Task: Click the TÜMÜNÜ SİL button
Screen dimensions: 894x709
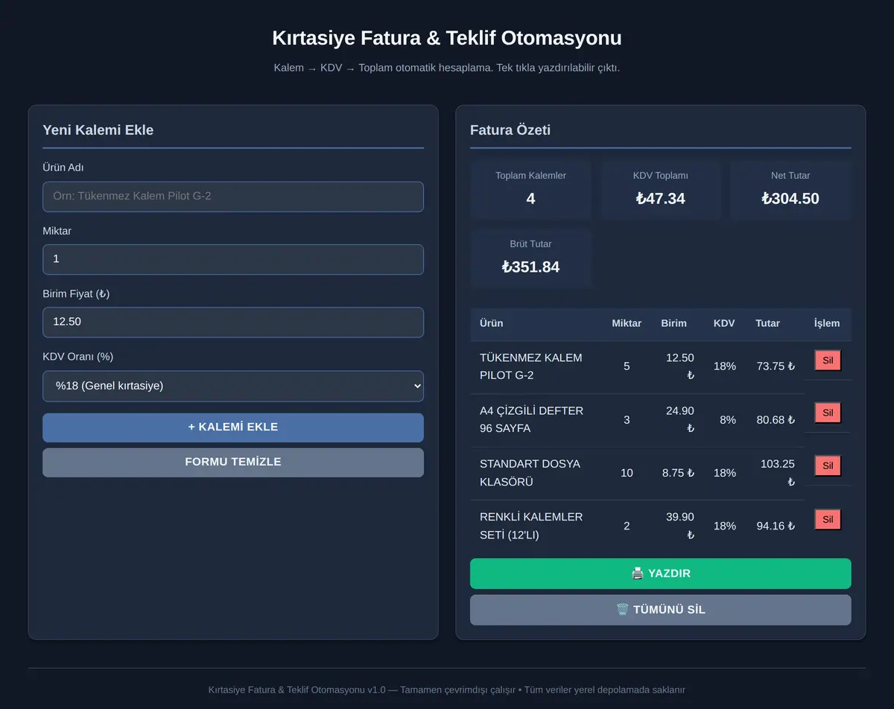Action: tap(660, 610)
